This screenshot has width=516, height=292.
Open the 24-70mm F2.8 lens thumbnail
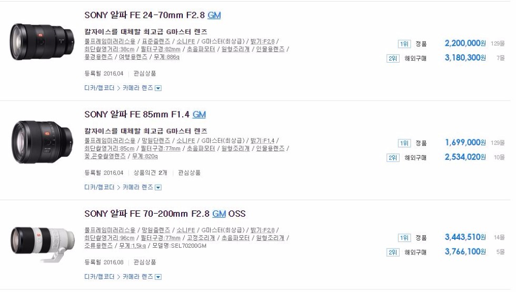tap(43, 42)
